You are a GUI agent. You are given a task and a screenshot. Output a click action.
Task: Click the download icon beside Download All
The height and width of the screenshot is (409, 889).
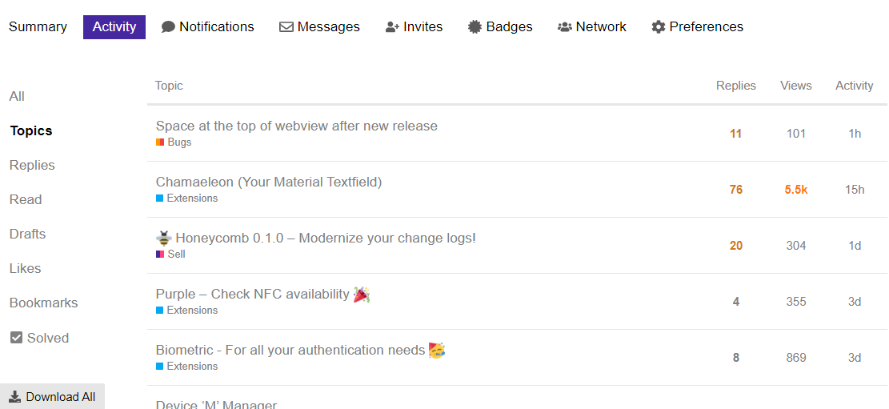pos(15,397)
